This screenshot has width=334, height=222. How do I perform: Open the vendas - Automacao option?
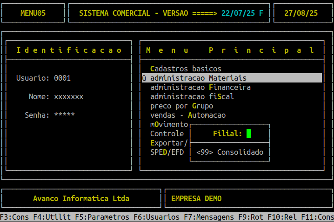(x=188, y=115)
